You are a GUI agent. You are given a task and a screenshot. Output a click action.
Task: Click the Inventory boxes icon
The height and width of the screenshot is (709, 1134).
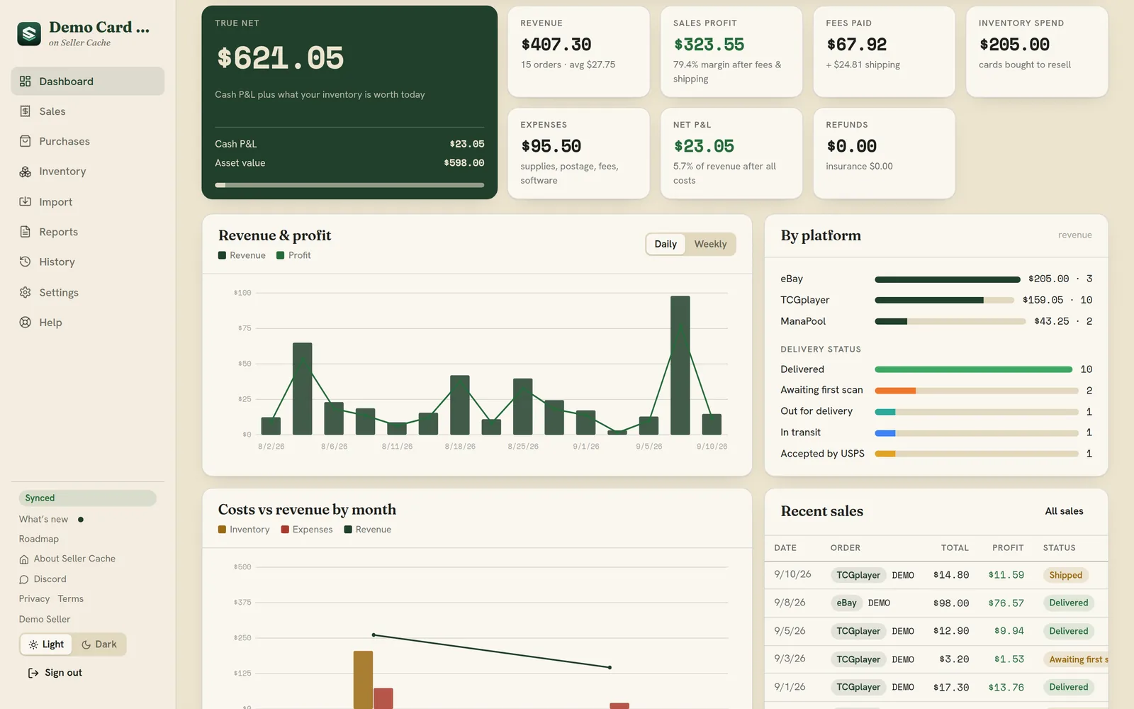click(x=26, y=172)
